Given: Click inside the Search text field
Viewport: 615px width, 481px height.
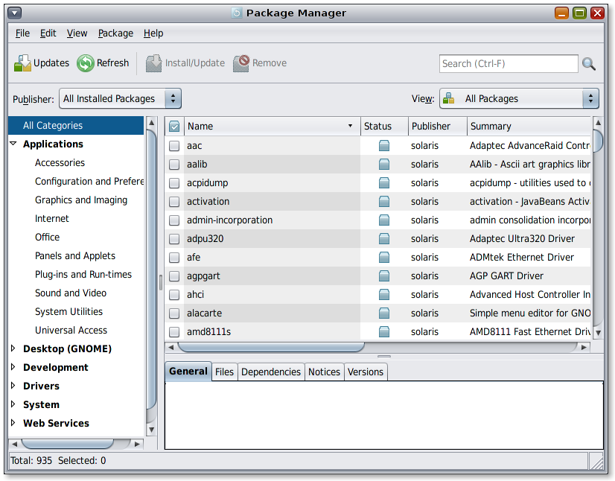Looking at the screenshot, I should (508, 64).
